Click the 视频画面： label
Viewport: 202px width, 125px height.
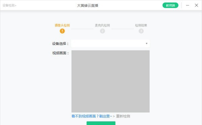[60, 53]
